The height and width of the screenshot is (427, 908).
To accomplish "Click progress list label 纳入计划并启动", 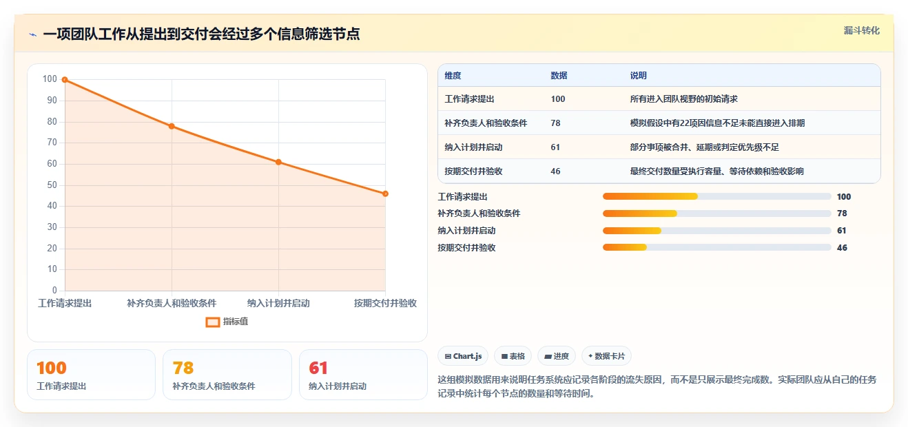I will click(466, 231).
